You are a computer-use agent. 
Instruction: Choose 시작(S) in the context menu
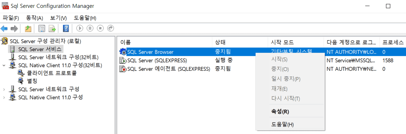coord(290,60)
